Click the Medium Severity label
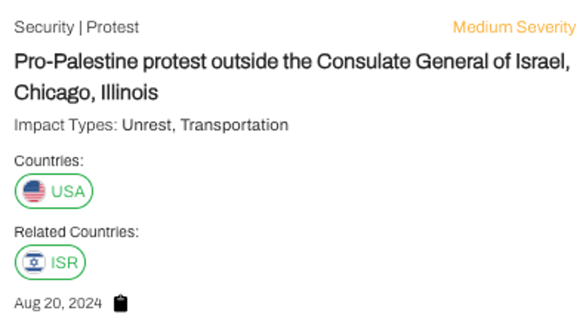Viewport: 587px width, 329px height. click(x=514, y=27)
